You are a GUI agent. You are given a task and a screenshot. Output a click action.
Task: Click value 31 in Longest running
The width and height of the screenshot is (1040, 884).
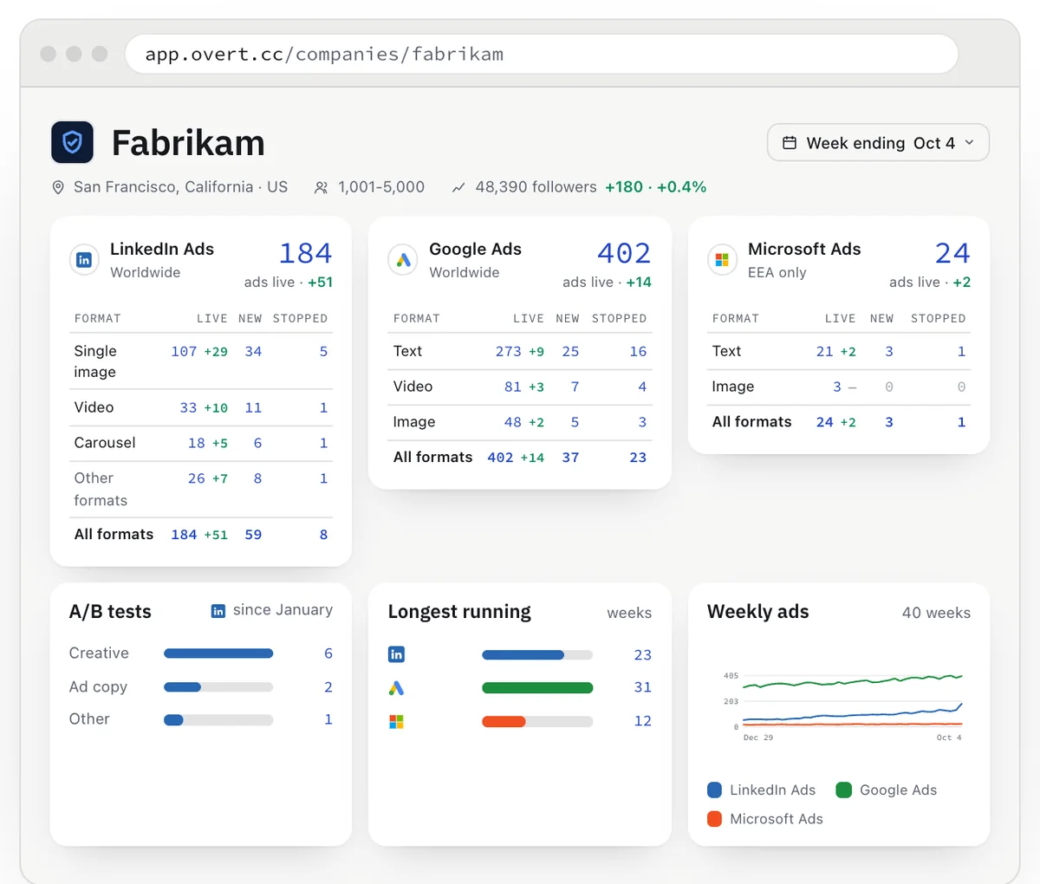coord(642,687)
